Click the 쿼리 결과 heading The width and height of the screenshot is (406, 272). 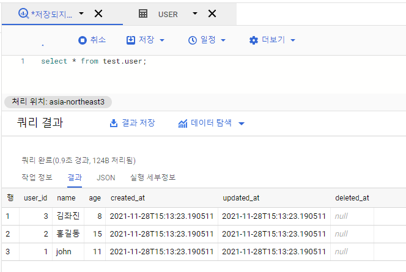click(40, 123)
